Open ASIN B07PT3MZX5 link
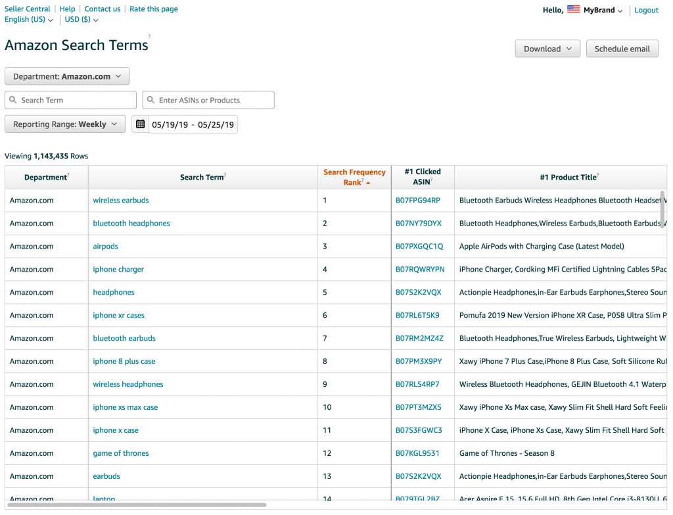The width and height of the screenshot is (673, 515). pos(419,406)
